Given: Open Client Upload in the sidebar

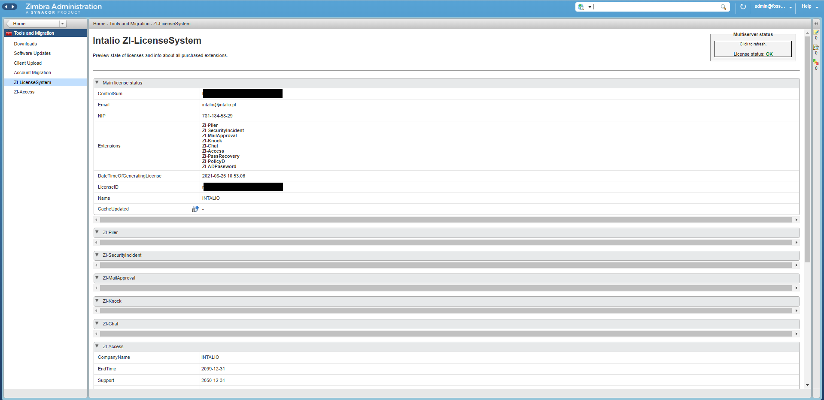Looking at the screenshot, I should click(x=28, y=63).
